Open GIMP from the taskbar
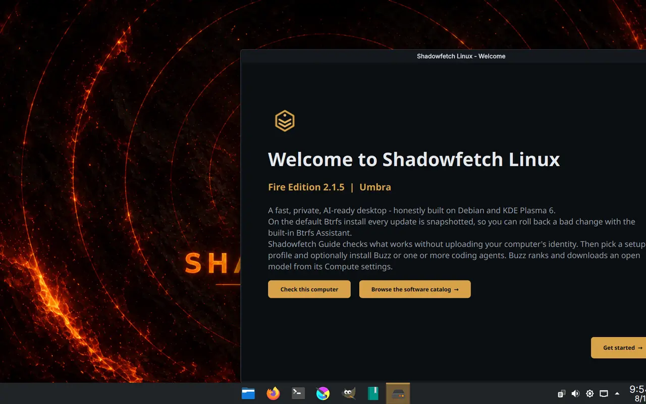 pos(348,393)
